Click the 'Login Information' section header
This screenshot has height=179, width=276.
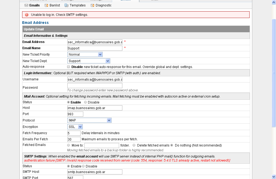click(136, 73)
